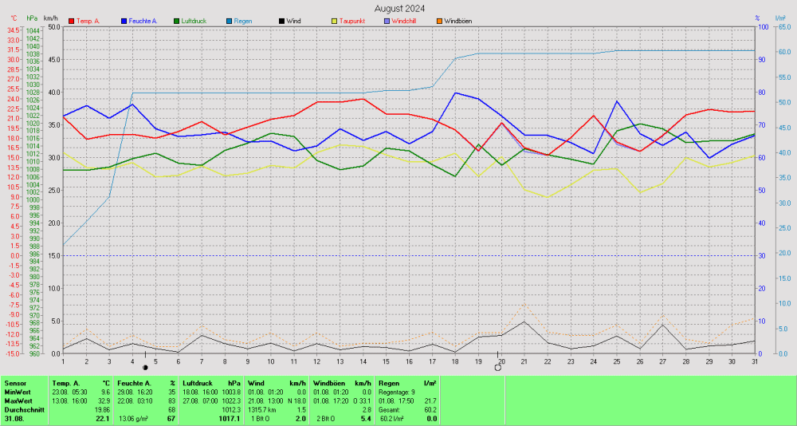Click the black Wind legend square

click(281, 21)
